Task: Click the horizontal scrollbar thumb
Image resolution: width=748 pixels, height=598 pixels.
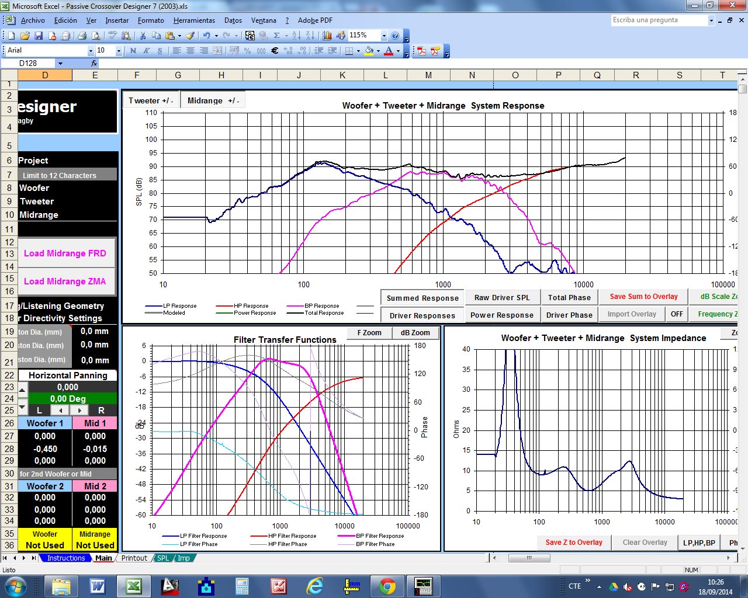Action: pyautogui.click(x=529, y=558)
